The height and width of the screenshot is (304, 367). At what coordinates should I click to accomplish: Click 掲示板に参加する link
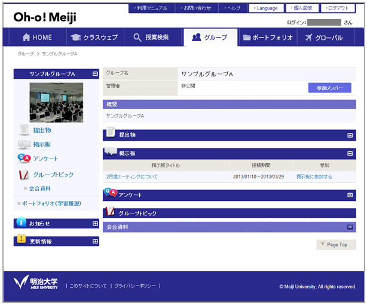[x=314, y=176]
